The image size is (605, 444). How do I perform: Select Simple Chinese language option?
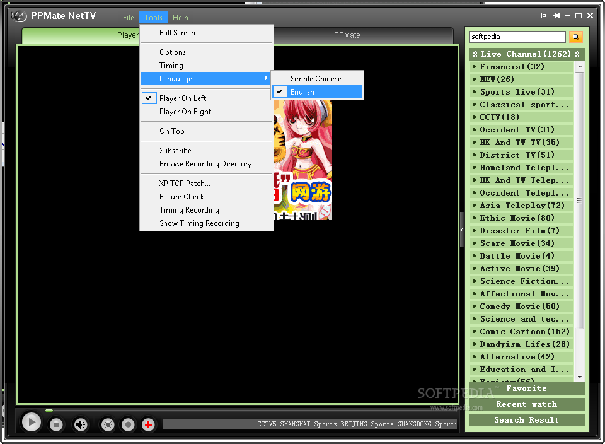317,79
